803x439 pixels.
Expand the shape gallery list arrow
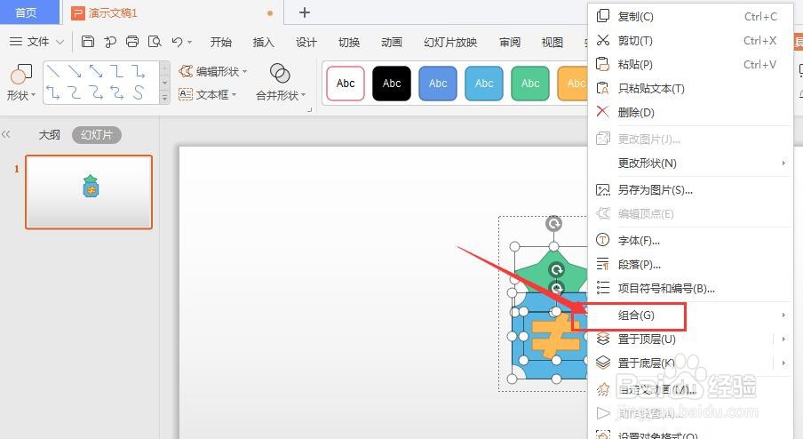point(165,97)
